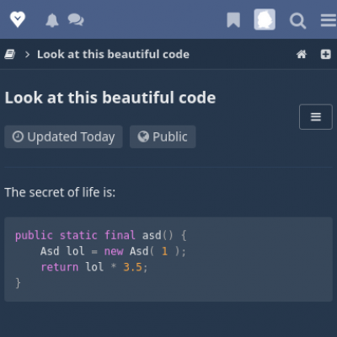Screen dimensions: 337x337
Task: Click the plus add icon
Action: pyautogui.click(x=326, y=54)
